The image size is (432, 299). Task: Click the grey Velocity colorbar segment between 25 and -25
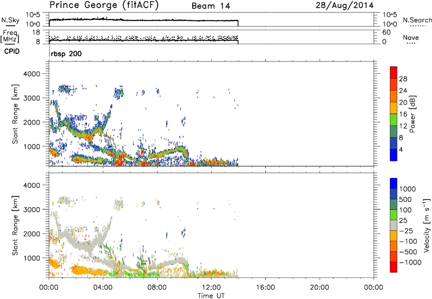coord(394,225)
